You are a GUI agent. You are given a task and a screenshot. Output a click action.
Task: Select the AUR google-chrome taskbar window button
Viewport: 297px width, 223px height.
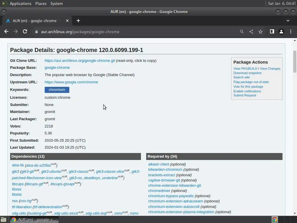click(x=34, y=220)
